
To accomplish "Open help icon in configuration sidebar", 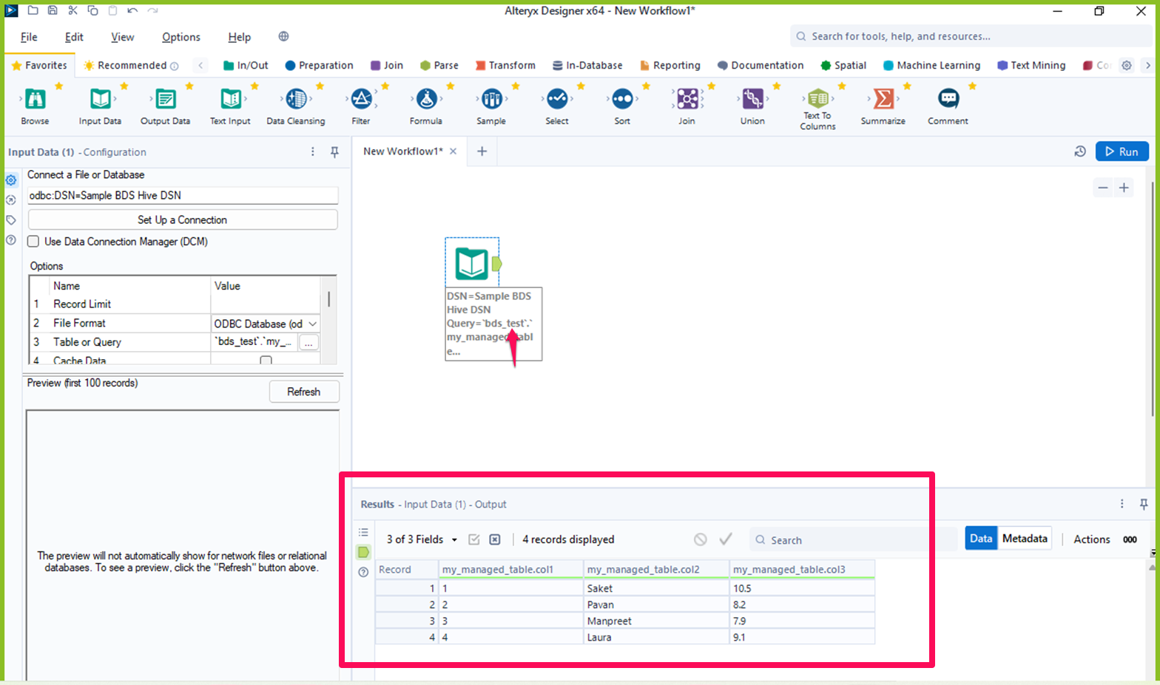I will click(x=11, y=240).
